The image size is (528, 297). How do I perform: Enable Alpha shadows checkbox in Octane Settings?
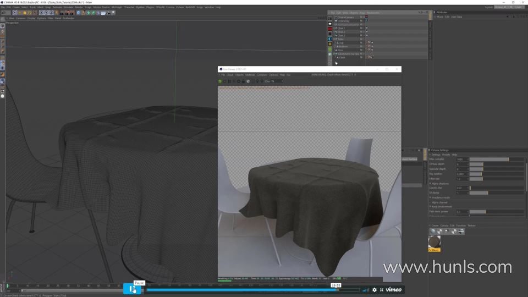[431, 184]
